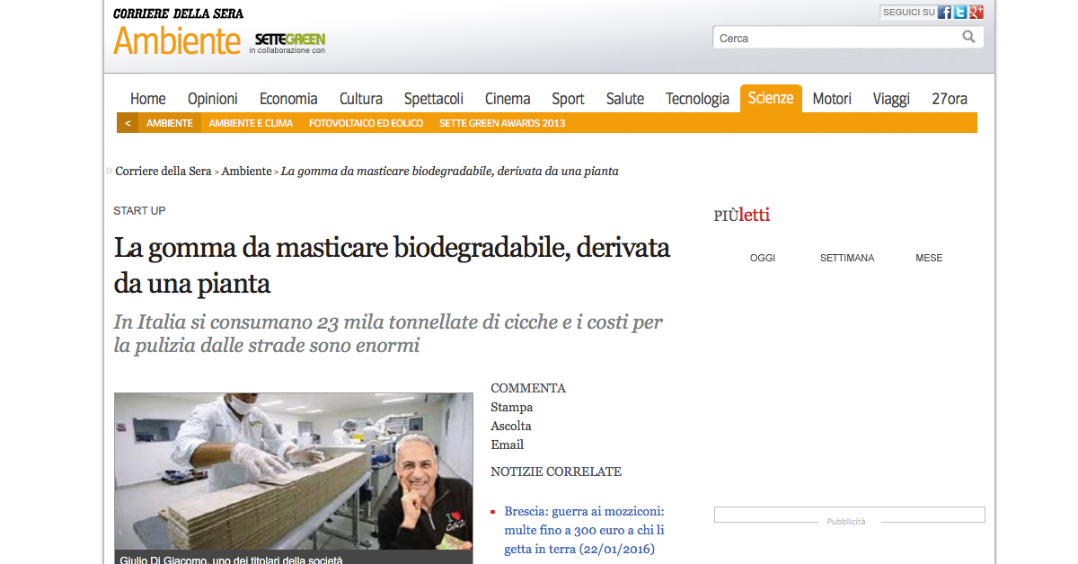Open the Facebook follow icon
1078x564 pixels.
[x=944, y=13]
